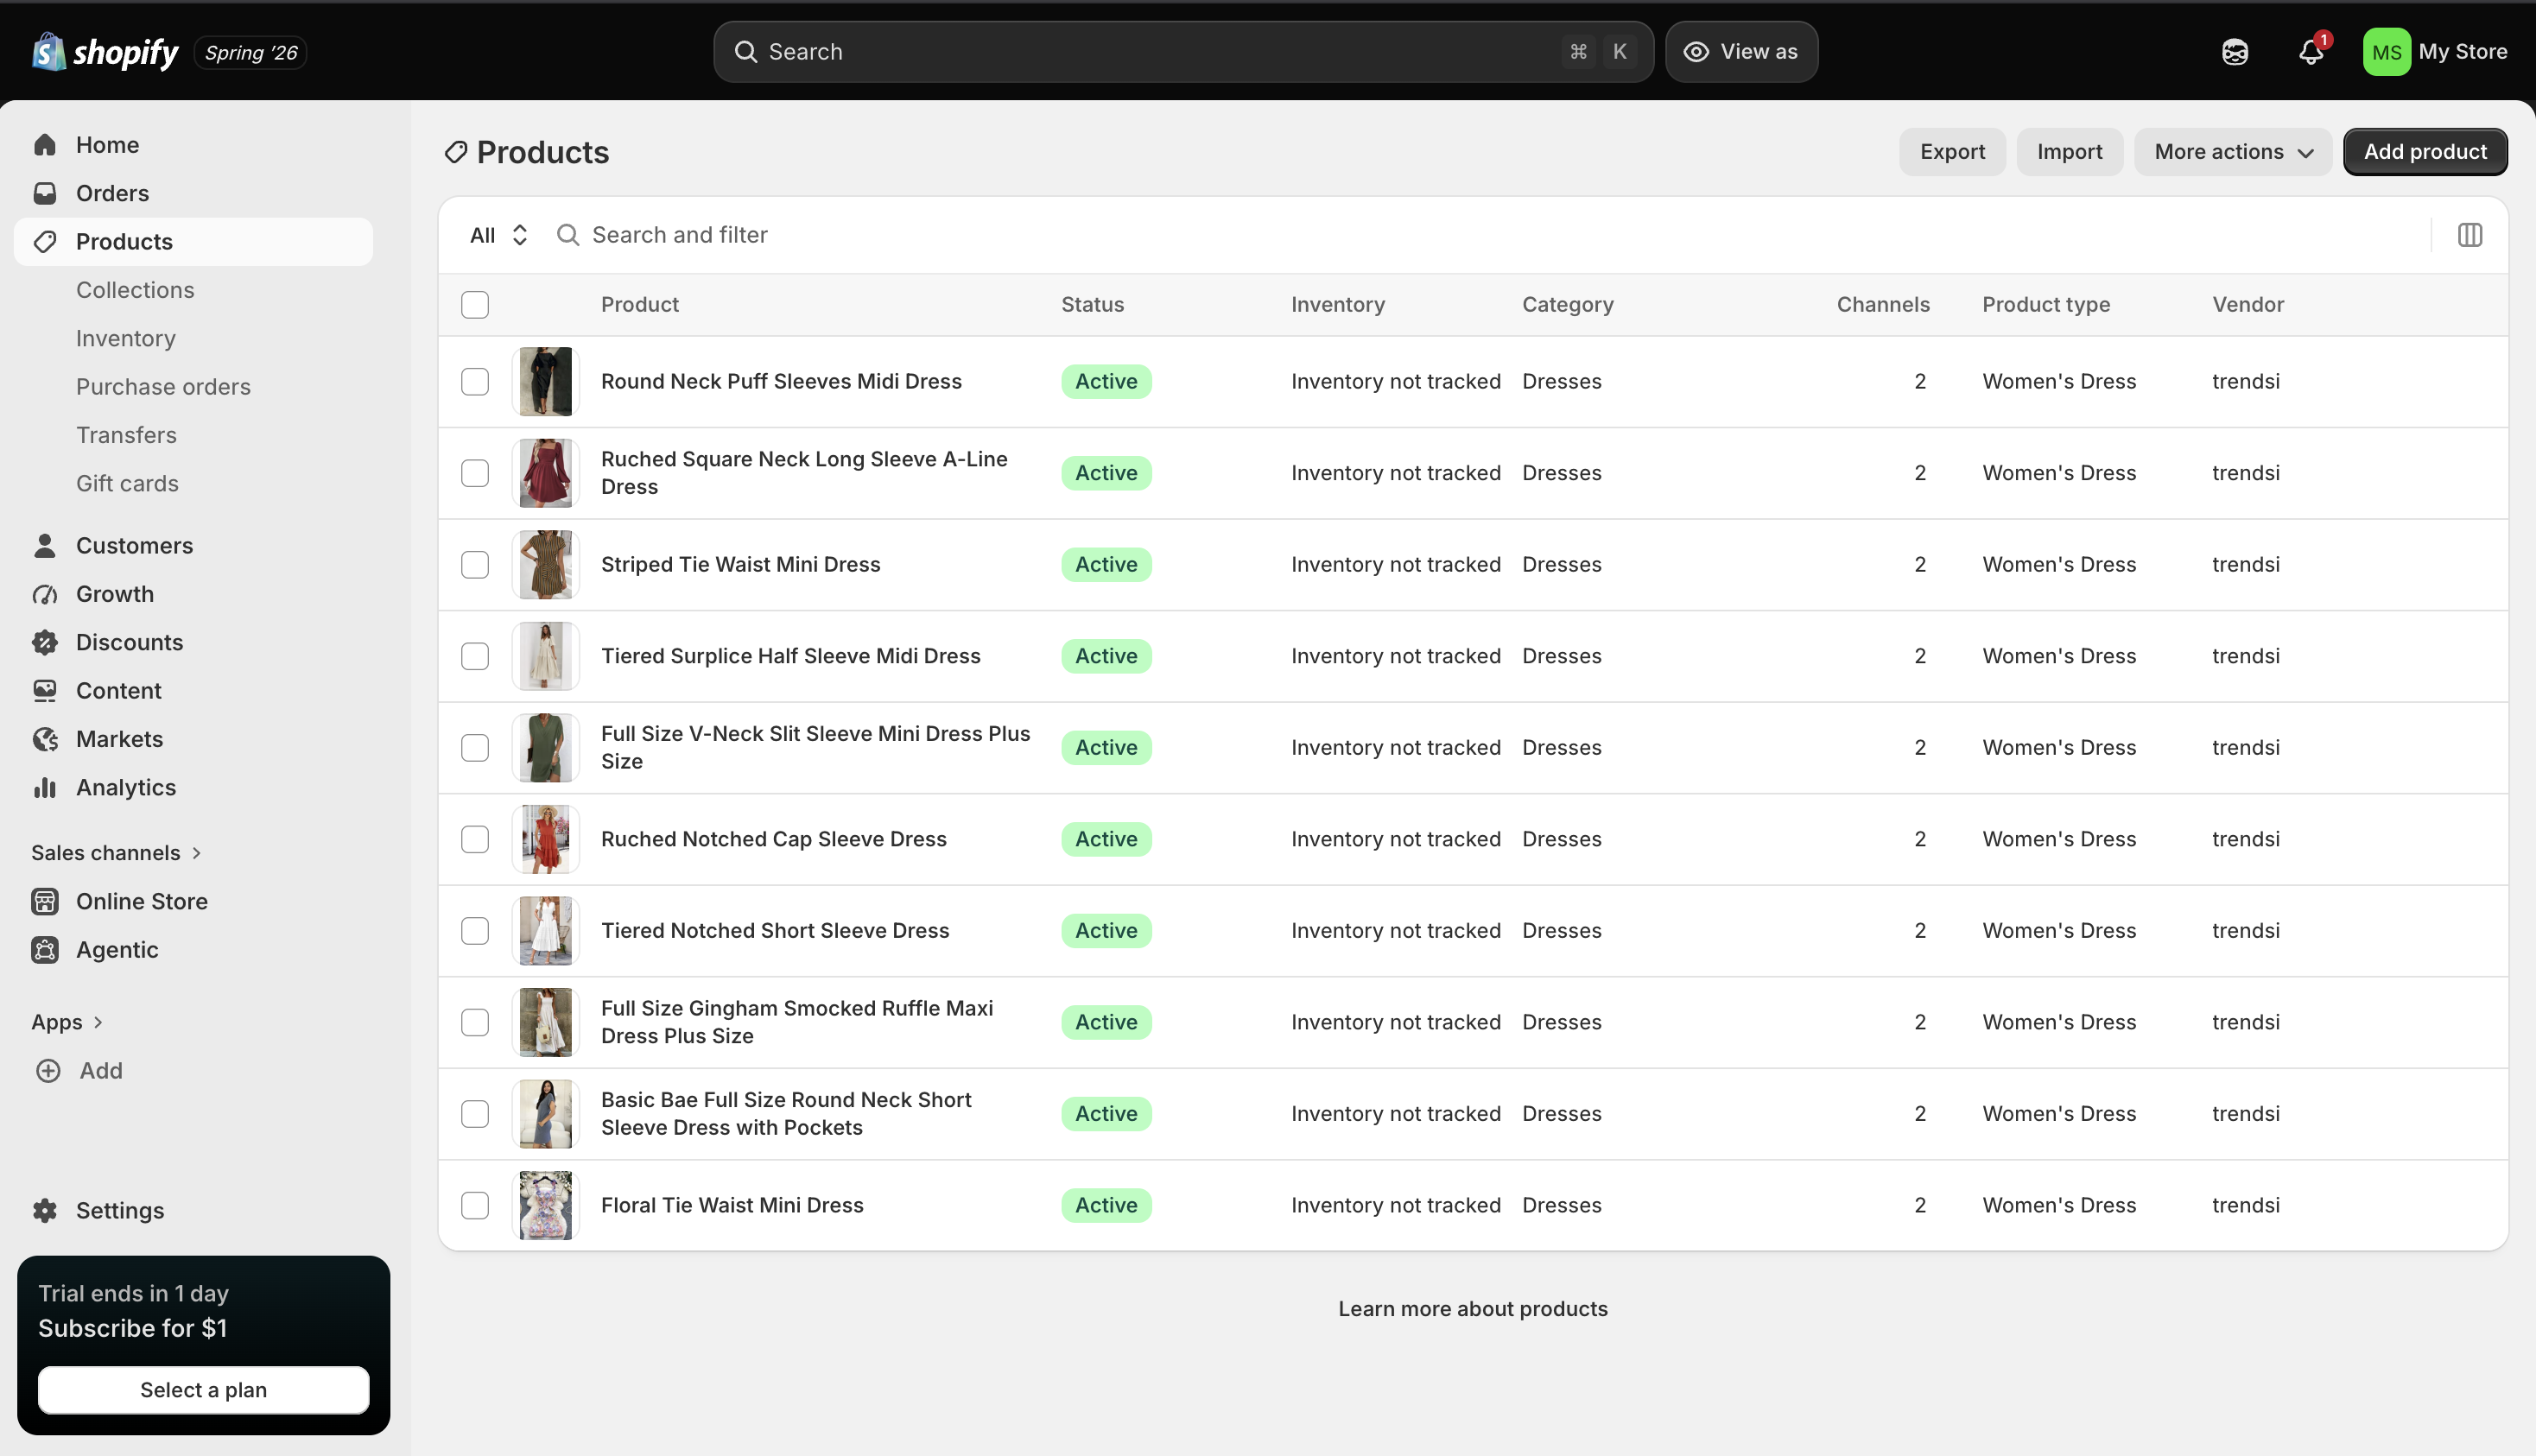
Task: Click the Online Store icon
Action: 45,901
